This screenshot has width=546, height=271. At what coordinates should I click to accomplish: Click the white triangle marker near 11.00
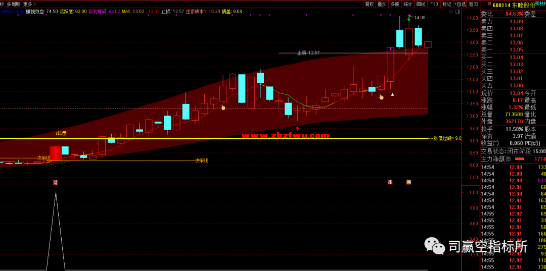(393, 94)
